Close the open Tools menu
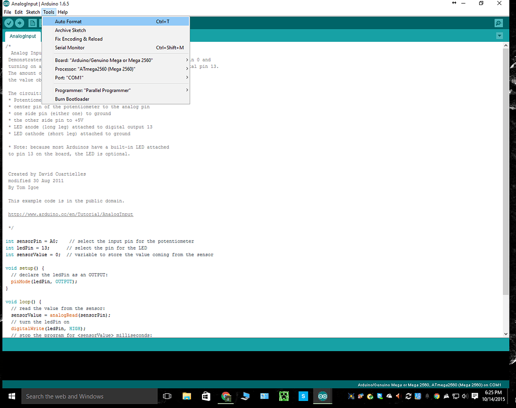This screenshot has width=516, height=408. [49, 12]
